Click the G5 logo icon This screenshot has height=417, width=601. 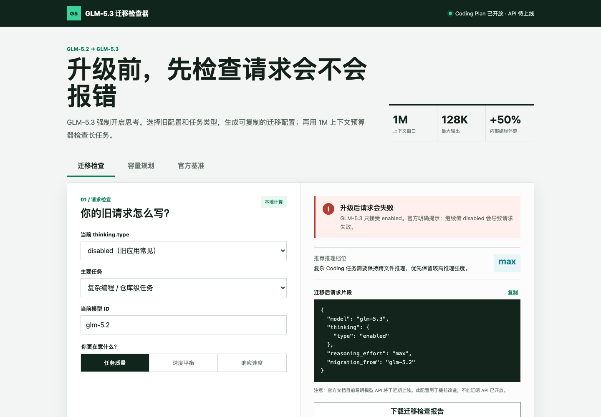point(74,13)
